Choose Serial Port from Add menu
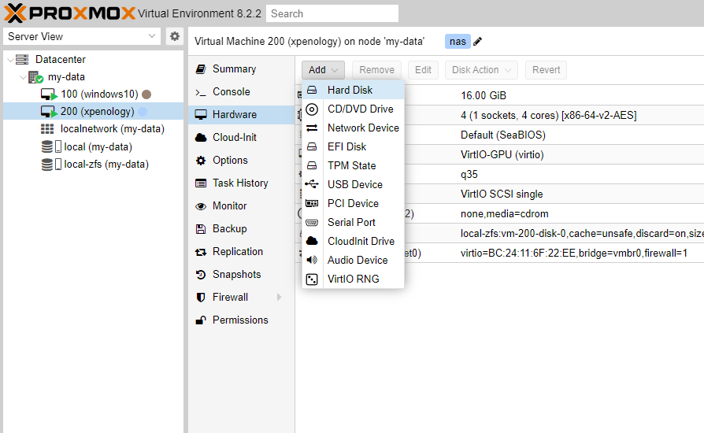The height and width of the screenshot is (433, 704). pyautogui.click(x=354, y=222)
